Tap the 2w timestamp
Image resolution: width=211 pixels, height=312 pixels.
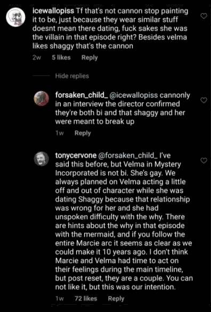point(37,58)
